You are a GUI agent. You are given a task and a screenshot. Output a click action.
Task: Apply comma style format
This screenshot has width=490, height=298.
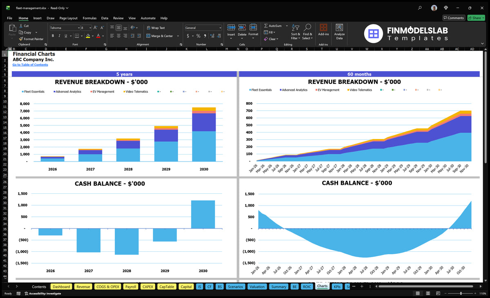pos(205,36)
